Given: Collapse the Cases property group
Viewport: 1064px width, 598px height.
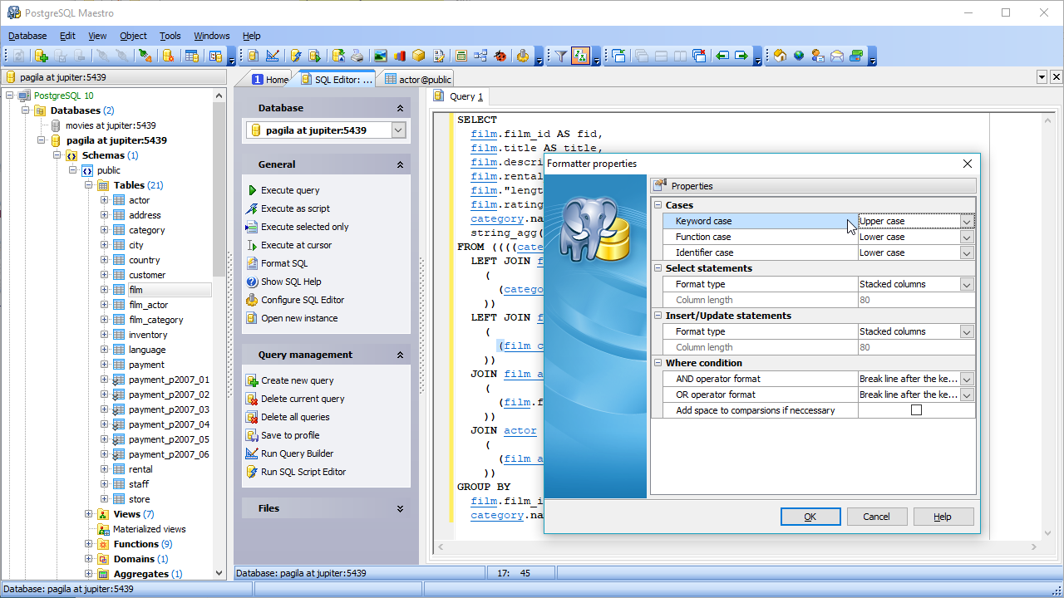Looking at the screenshot, I should tap(658, 205).
